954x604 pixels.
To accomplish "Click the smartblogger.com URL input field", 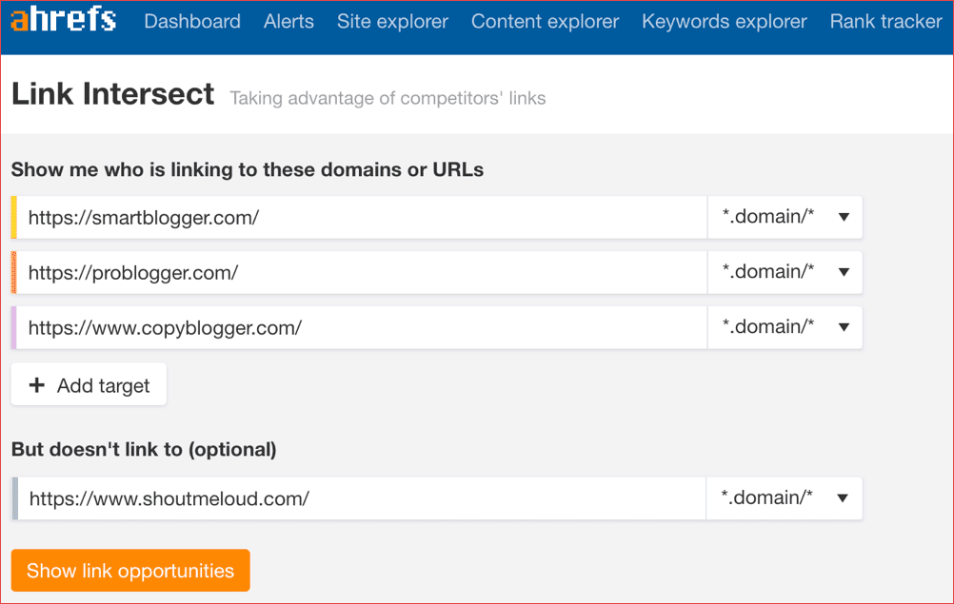I will (362, 217).
